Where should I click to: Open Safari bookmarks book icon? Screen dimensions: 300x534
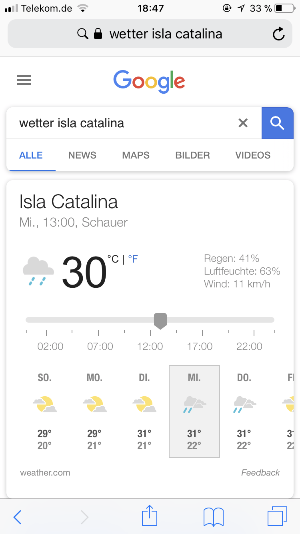(213, 517)
